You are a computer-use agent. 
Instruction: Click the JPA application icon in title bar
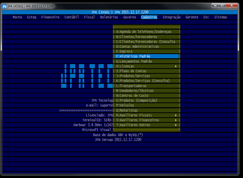(4, 6)
